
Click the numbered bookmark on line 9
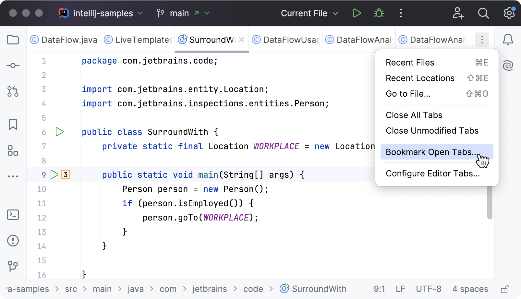tap(66, 174)
